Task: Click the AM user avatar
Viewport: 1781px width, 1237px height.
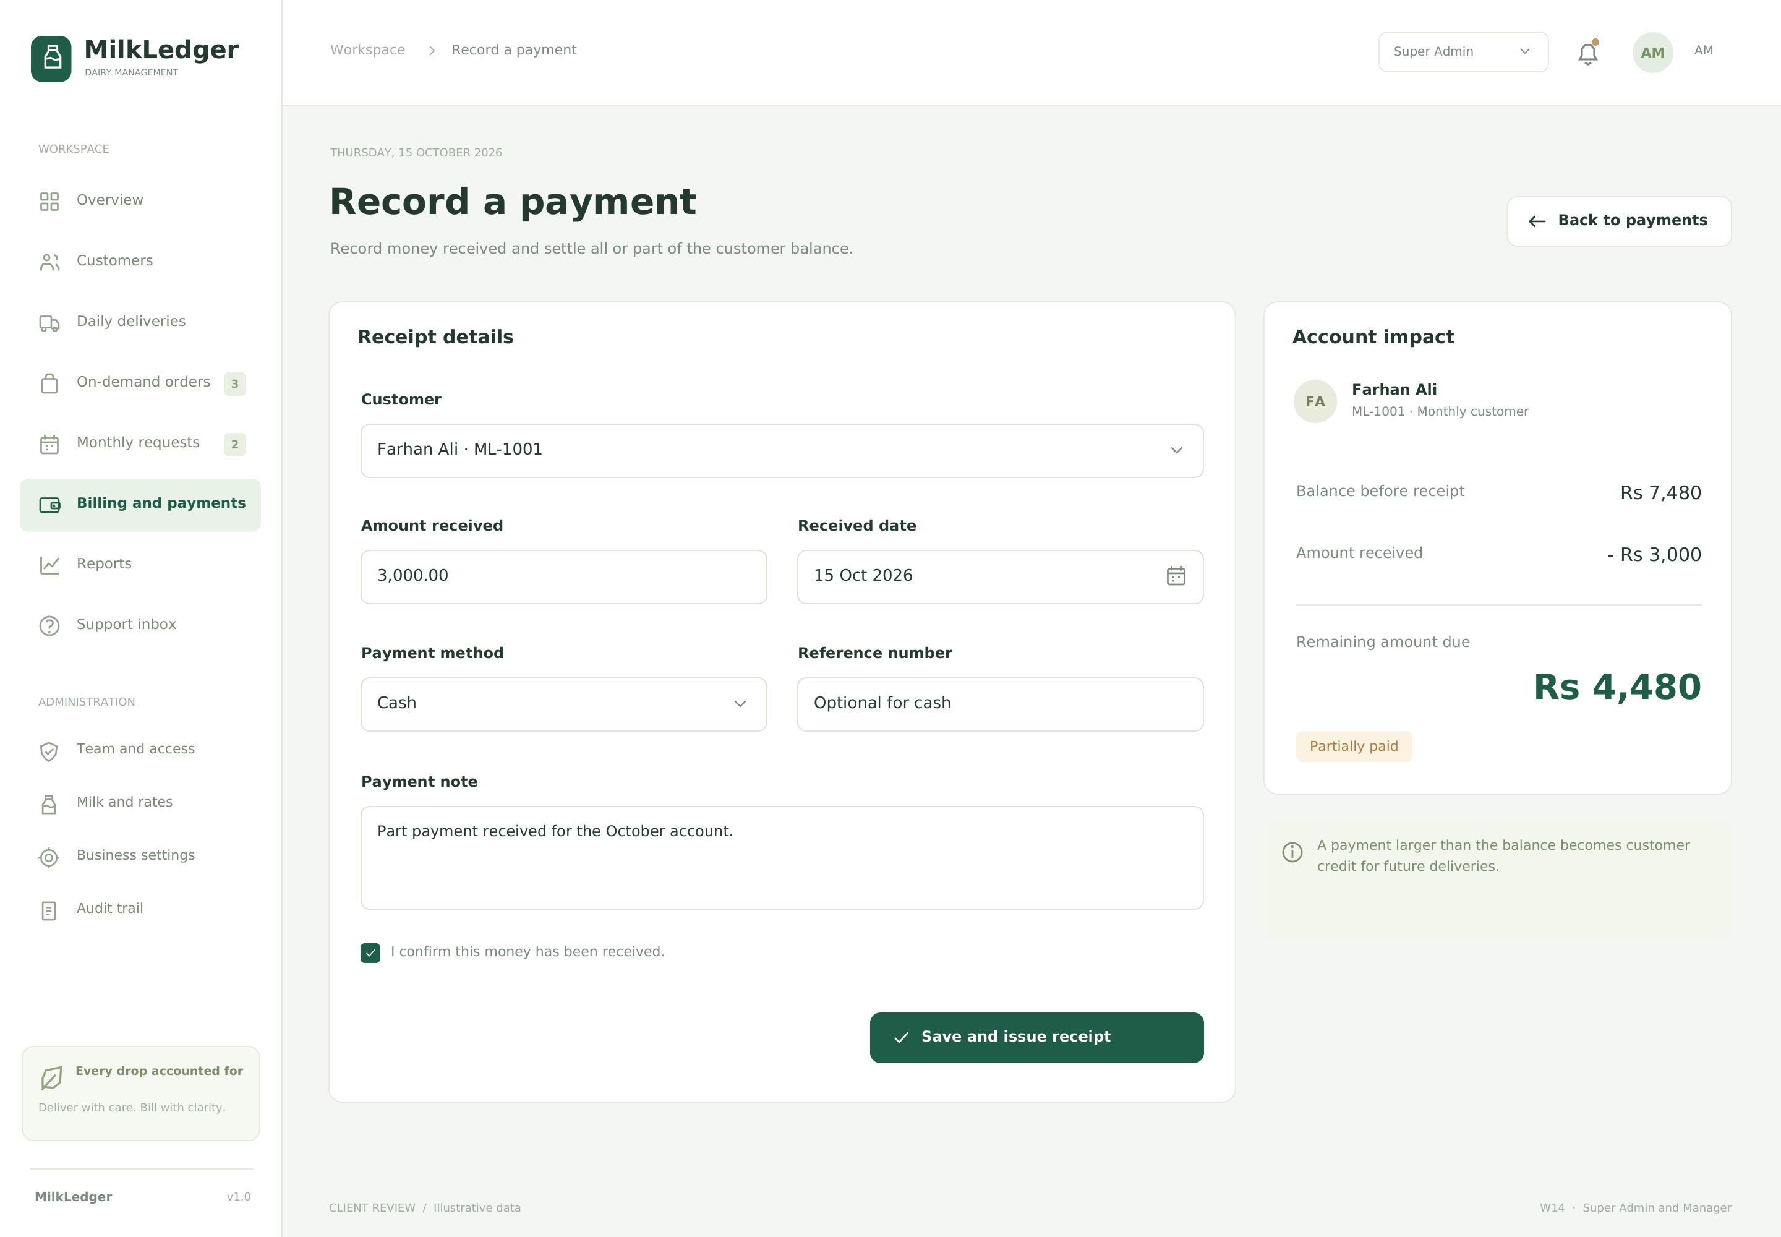Action: 1652,53
